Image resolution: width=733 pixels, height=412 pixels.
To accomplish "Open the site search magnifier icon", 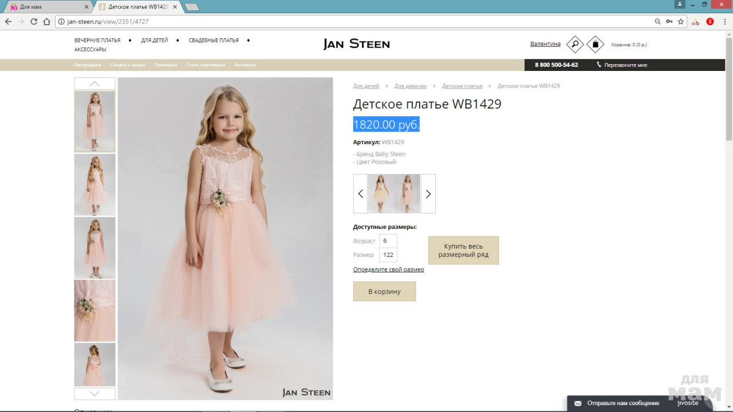I will [575, 44].
